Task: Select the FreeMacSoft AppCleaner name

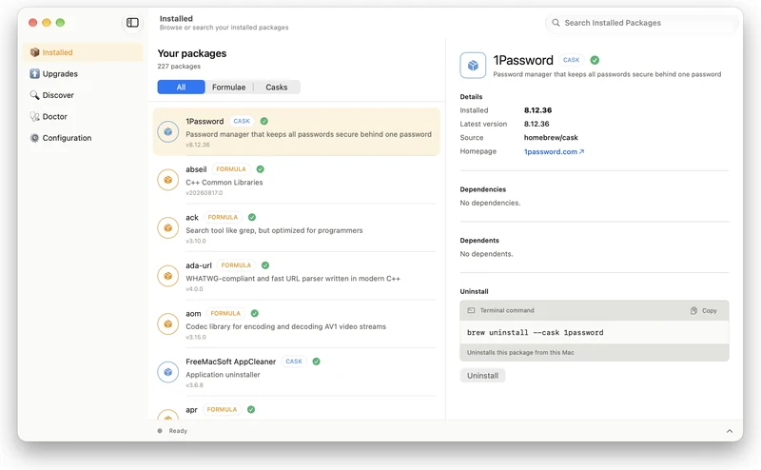Action: click(230, 362)
